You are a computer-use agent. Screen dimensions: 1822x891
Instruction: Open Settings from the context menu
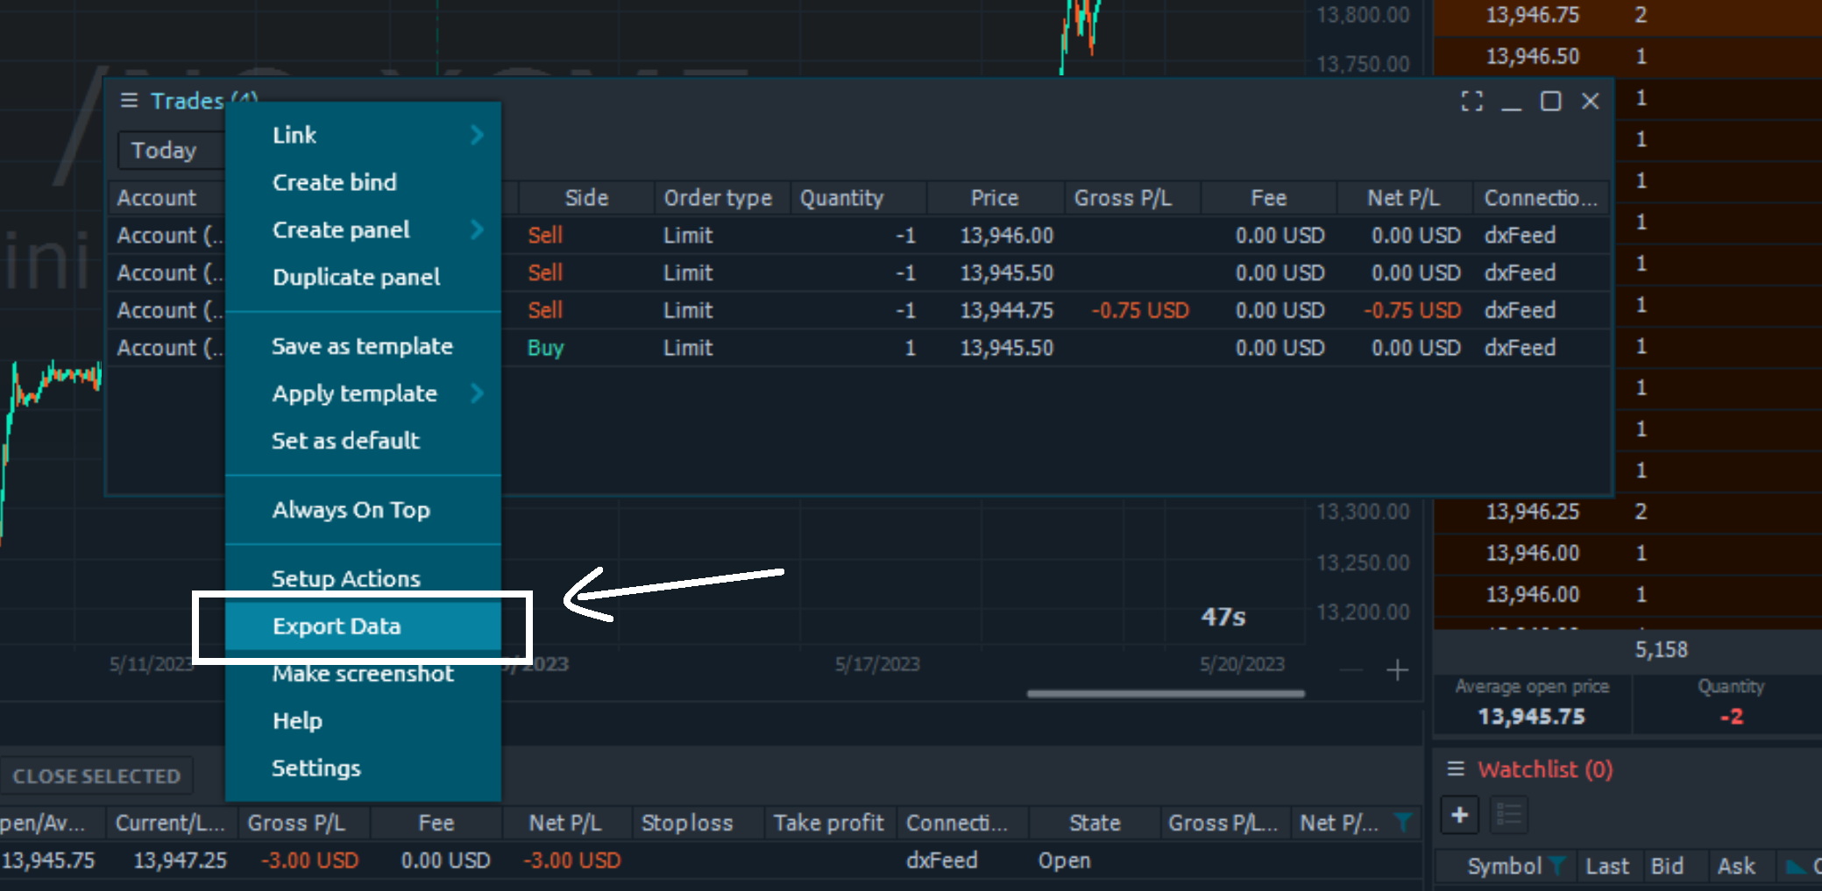(x=316, y=768)
